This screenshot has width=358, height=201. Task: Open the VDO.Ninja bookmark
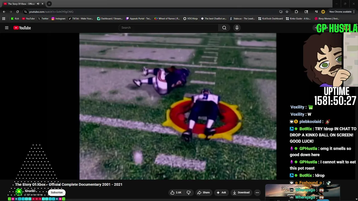point(190,19)
